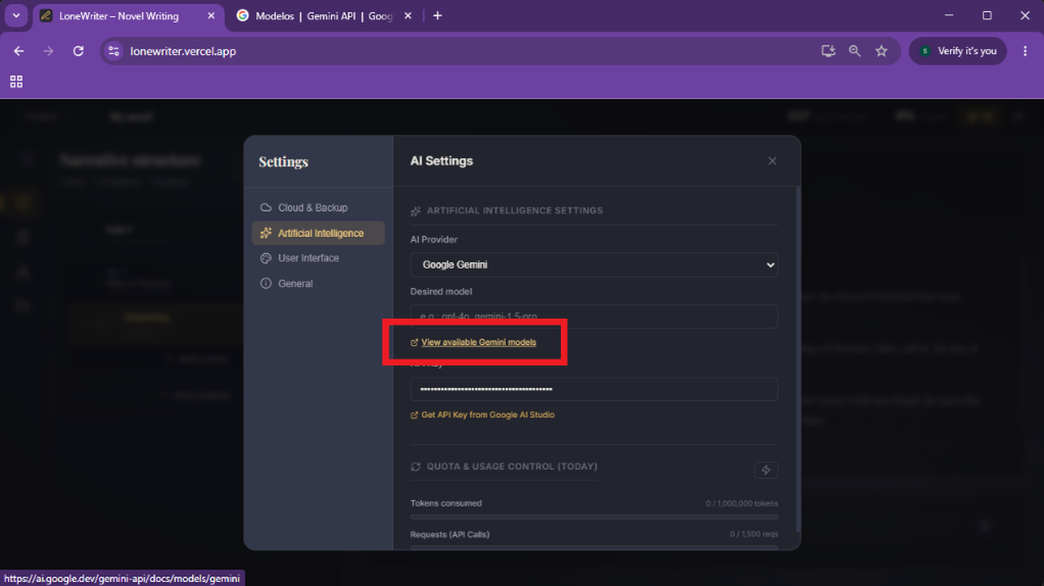Viewport: 1044px width, 586px height.
Task: Go back to the previous page
Action: coord(19,51)
